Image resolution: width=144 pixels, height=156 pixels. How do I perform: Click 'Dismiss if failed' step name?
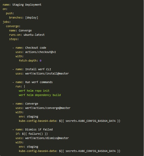(x=39, y=129)
